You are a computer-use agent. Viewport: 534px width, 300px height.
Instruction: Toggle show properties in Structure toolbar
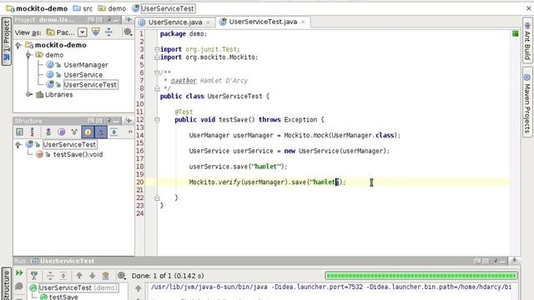pos(61,132)
